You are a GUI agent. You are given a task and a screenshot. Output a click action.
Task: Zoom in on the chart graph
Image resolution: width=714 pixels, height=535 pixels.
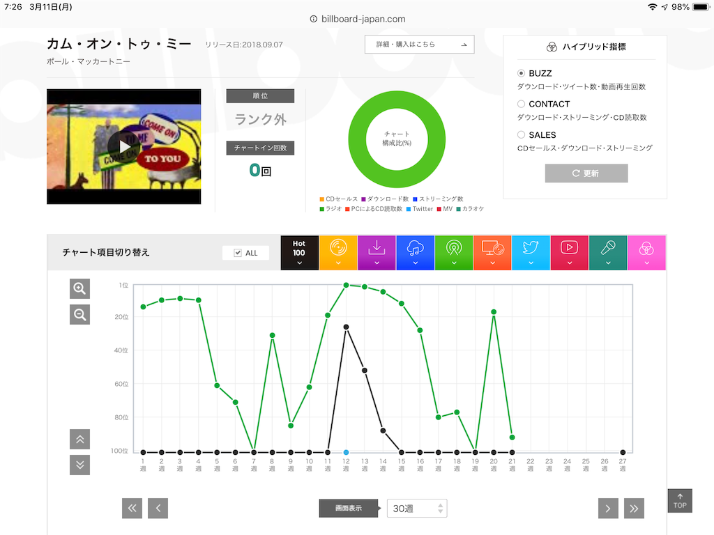point(79,288)
